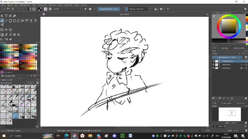The image size is (248, 139).
Task: Select the Rectangle shape tool
Action: [10, 21]
